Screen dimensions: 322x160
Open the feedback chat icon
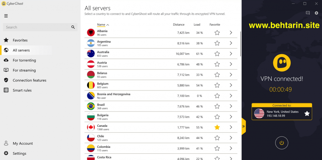tap(308, 13)
